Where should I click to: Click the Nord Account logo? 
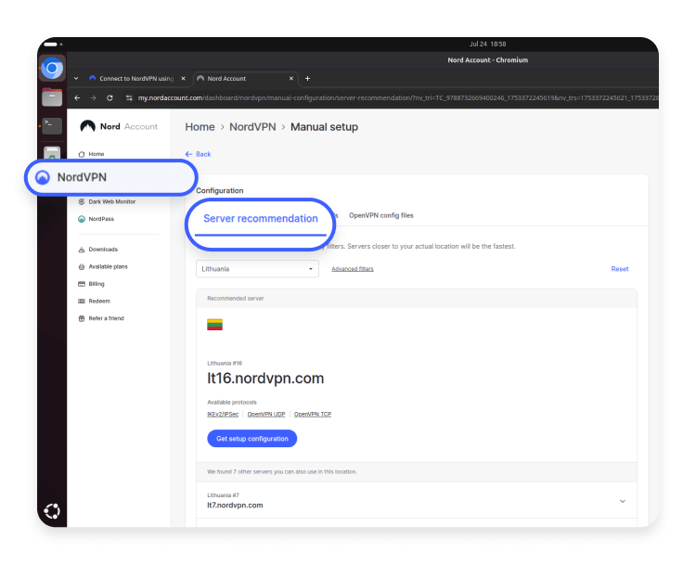pos(119,126)
